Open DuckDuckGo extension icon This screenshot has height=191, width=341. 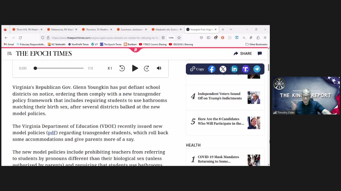(222, 38)
